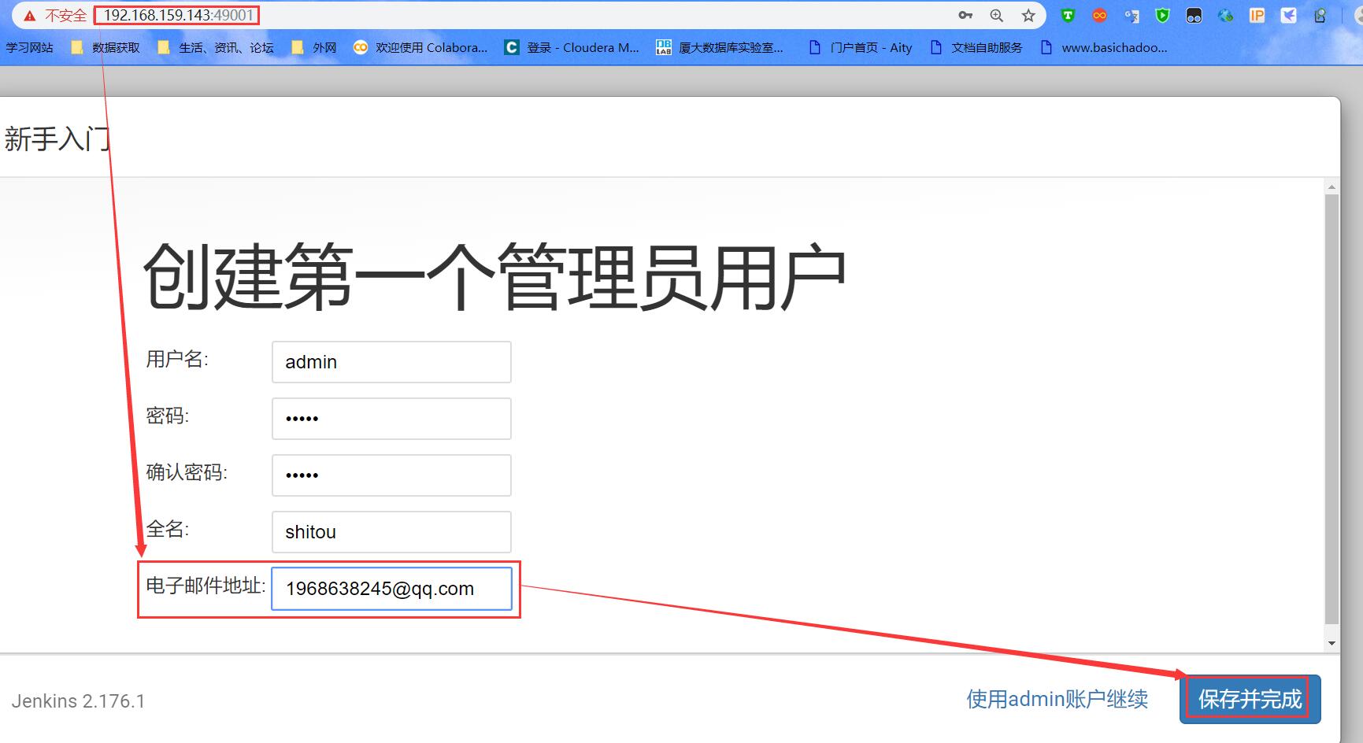Click 使用admin账户继续 link
The width and height of the screenshot is (1363, 743).
pyautogui.click(x=1057, y=699)
